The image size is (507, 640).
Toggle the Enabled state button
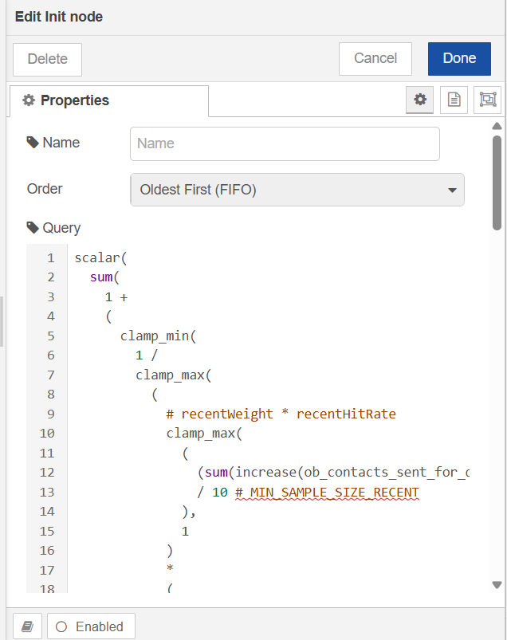91,626
